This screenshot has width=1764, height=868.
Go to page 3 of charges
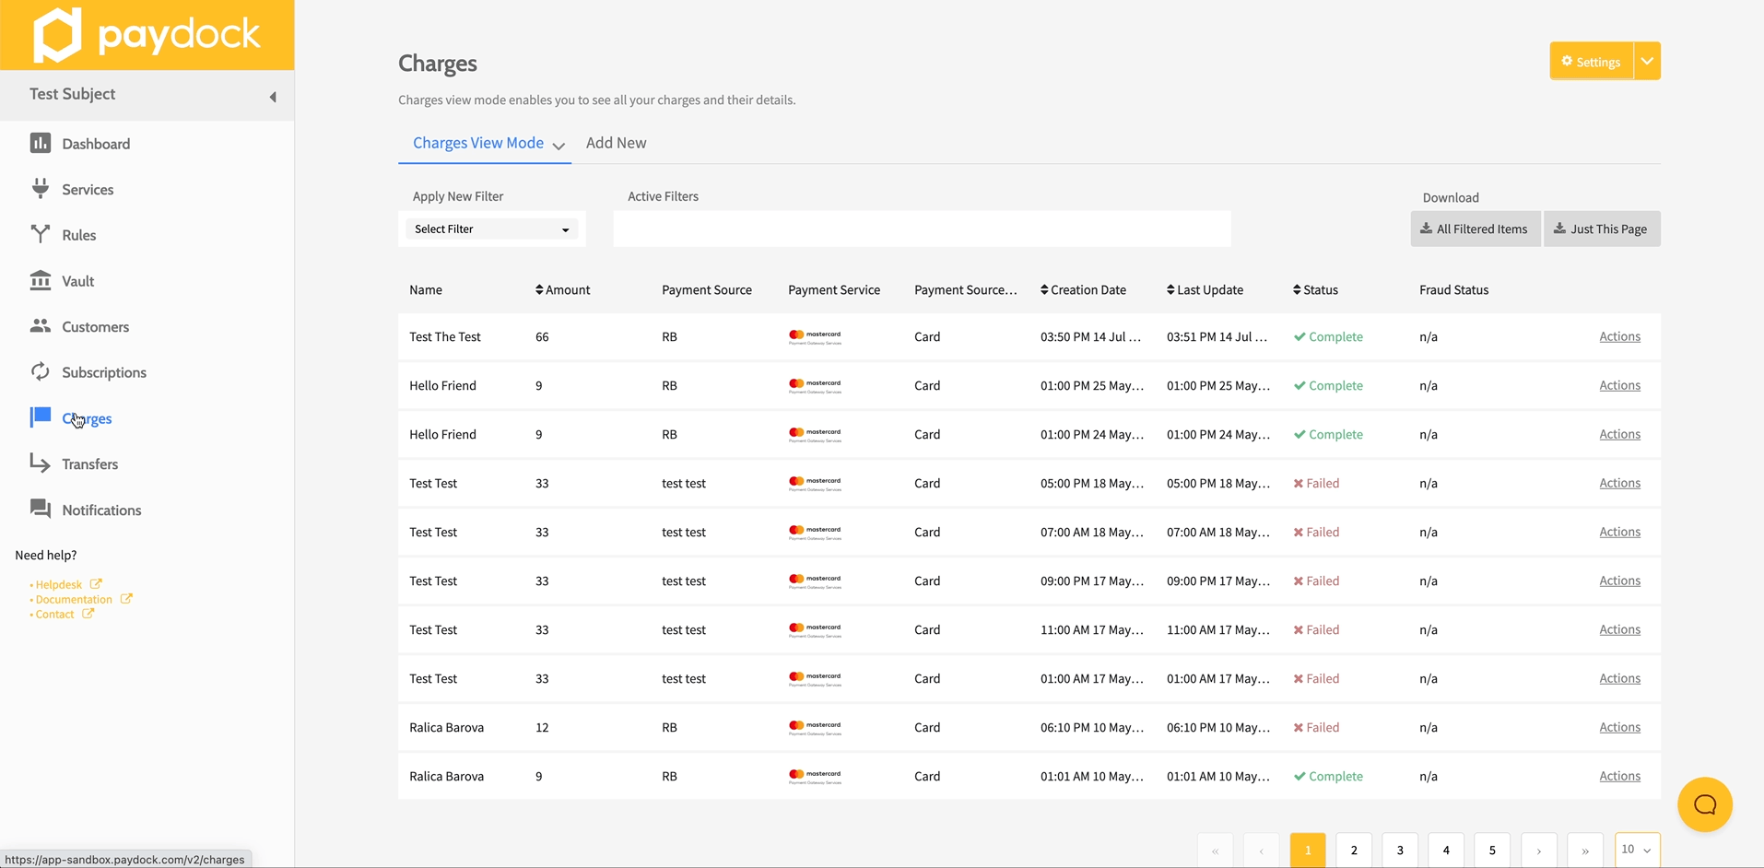(1400, 850)
